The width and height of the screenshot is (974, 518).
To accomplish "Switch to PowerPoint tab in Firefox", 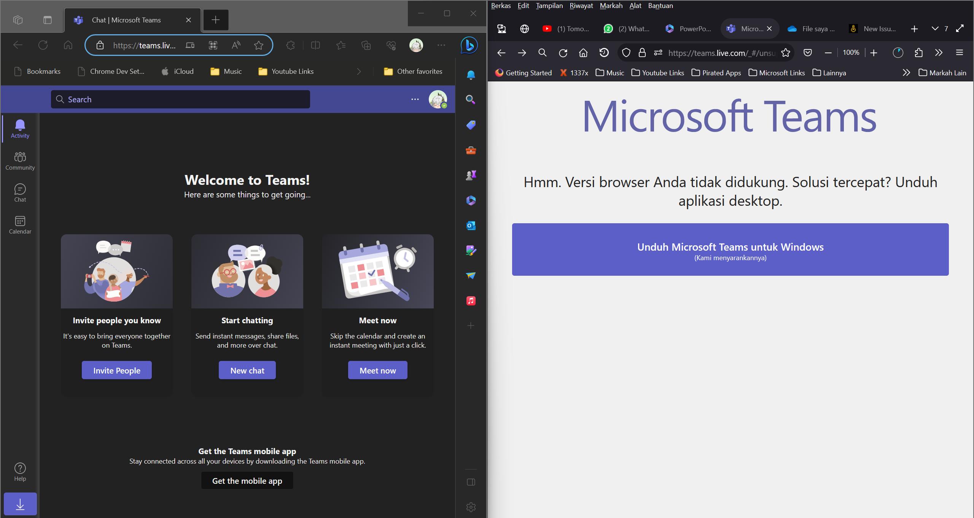I will (x=688, y=29).
